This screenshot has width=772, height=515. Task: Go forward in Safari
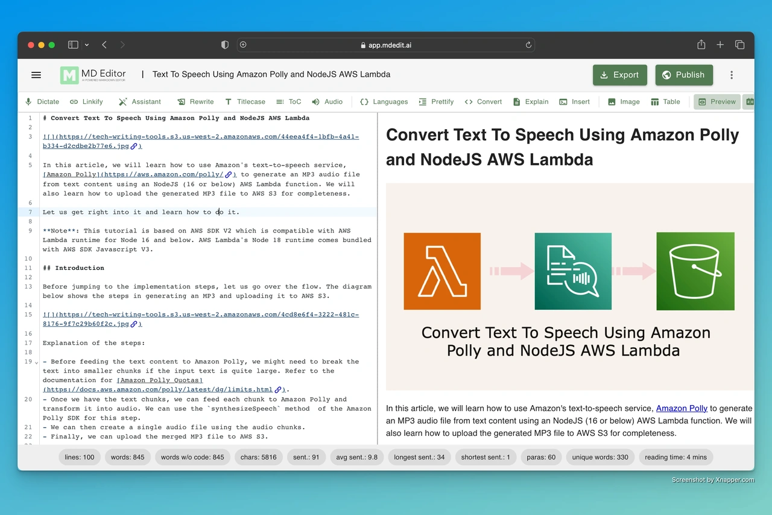[122, 45]
